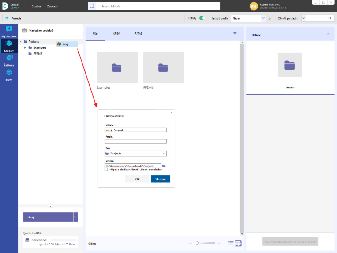Open the Zobrazit menu
The image size is (337, 253).
pyautogui.click(x=52, y=6)
